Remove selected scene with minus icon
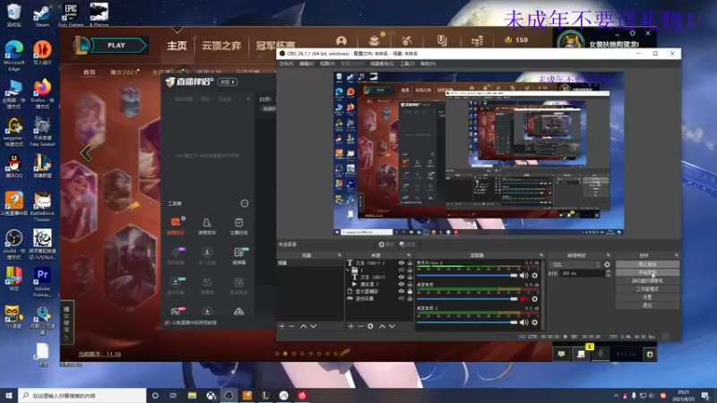This screenshot has height=403, width=717. pyautogui.click(x=292, y=326)
